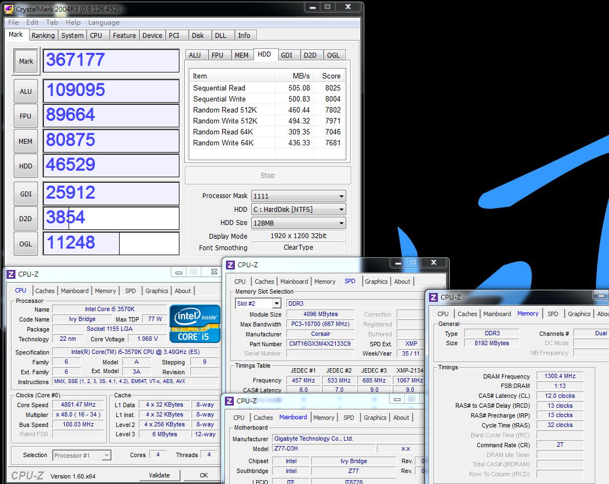Viewport: 609px width, 484px height.
Task: Click the Sequential Read result row
Action: point(267,88)
